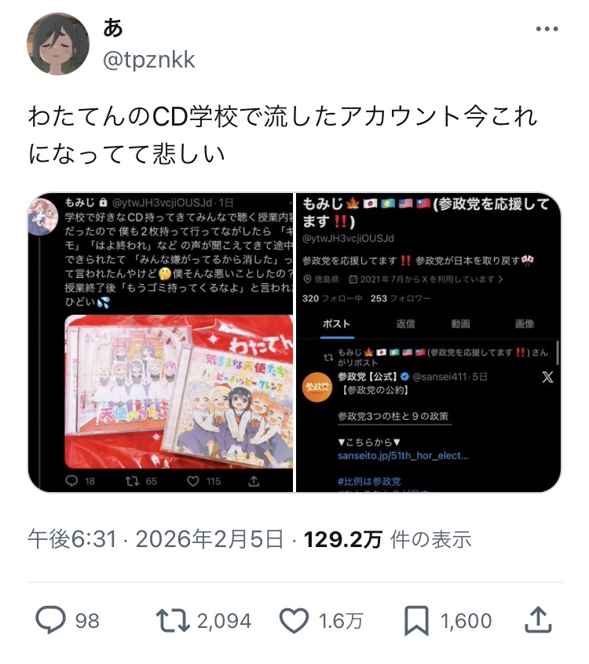Tap the share upload icon at the bottom
The image size is (589, 664).
538,620
